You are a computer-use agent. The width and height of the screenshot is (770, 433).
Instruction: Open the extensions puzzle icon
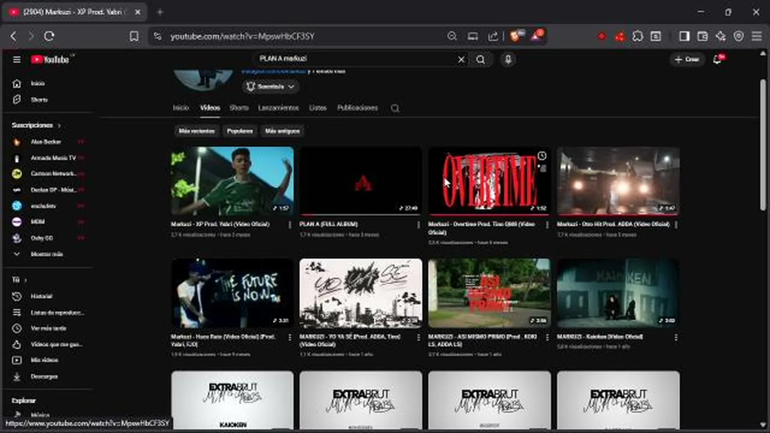pos(638,36)
